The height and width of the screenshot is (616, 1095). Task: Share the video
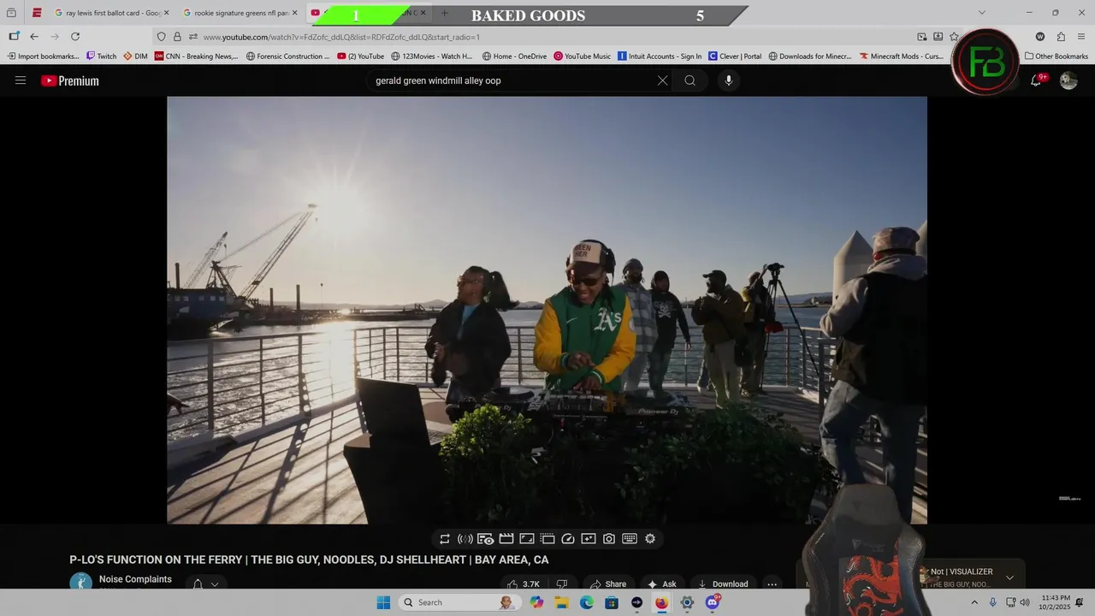click(608, 584)
